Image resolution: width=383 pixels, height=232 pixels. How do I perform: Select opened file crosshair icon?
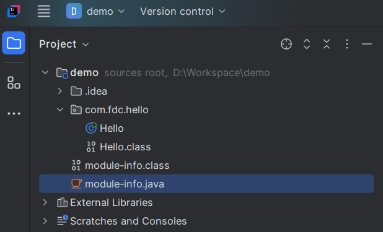point(286,44)
